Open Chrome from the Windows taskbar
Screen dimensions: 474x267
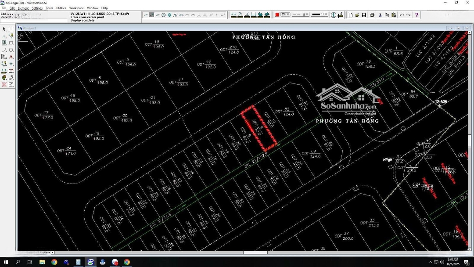point(54,262)
